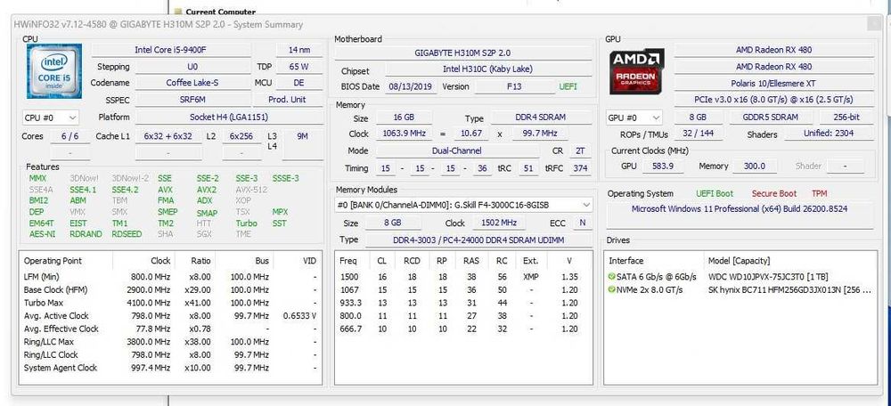891x406 pixels.
Task: Click the 1063.9 MHz memory clock value
Action: pos(404,134)
